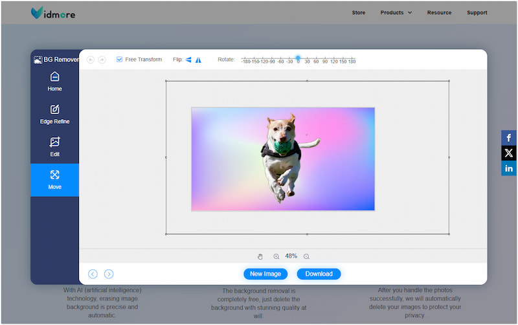This screenshot has width=518, height=325.
Task: Switch to the Edit tab
Action: [x=55, y=146]
